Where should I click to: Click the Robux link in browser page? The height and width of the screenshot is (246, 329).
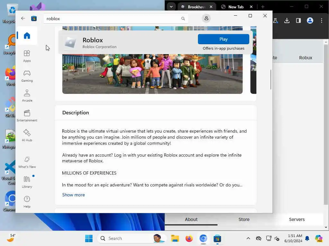(x=306, y=58)
